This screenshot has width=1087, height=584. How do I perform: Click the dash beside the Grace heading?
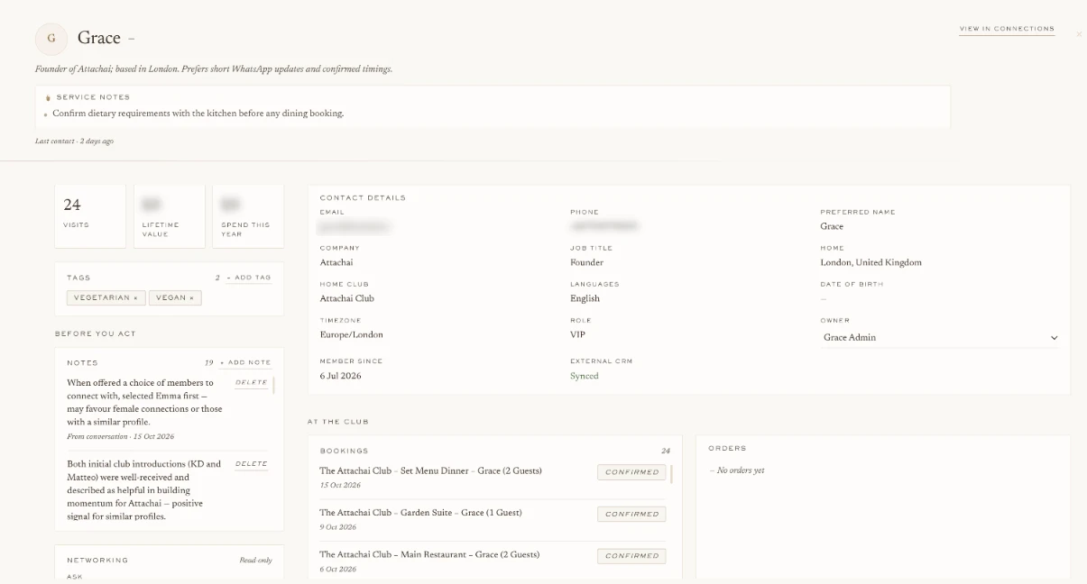132,39
